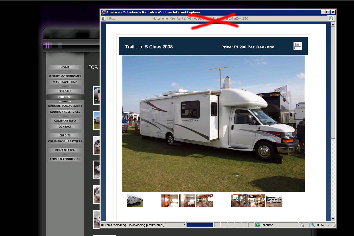Click the '(8 items remaining) Downloading picture' status text
This screenshot has height=236, width=354.
(133, 225)
